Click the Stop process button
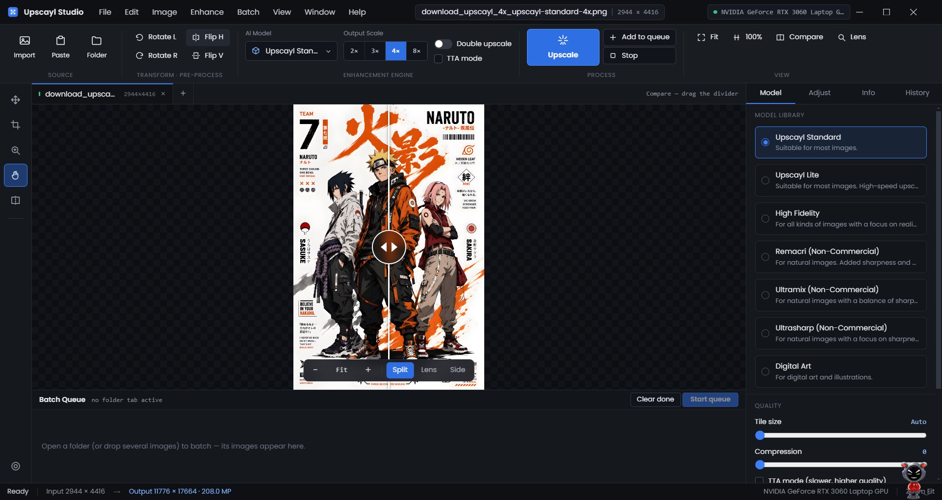This screenshot has height=500, width=942. pyautogui.click(x=640, y=55)
